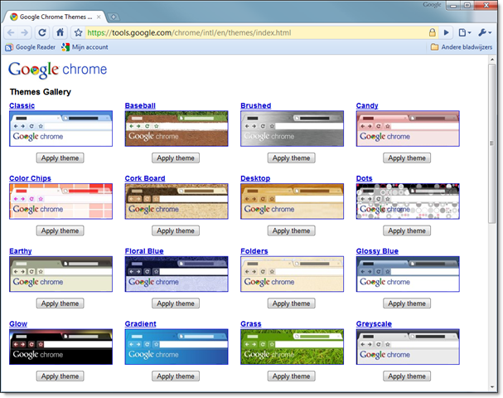The height and width of the screenshot is (398, 503).
Task: Click the Desktop theme preview thumbnail
Action: pyautogui.click(x=292, y=201)
